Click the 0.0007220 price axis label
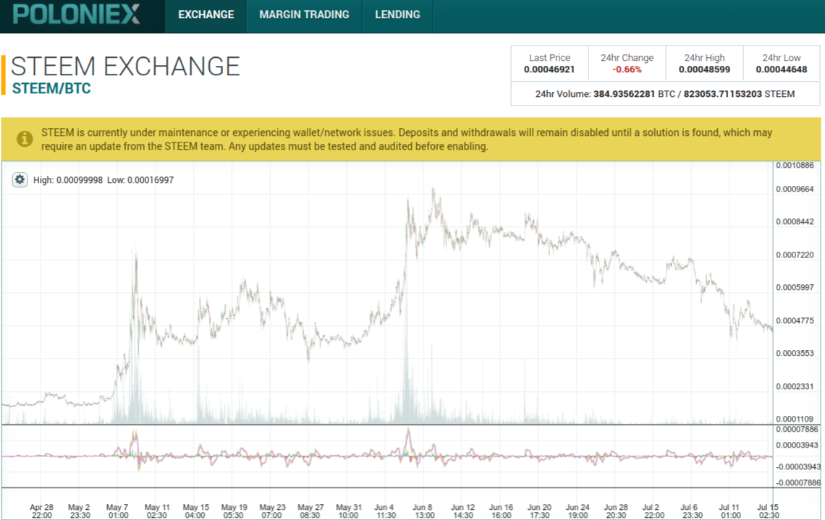This screenshot has height=520, width=825. pos(795,255)
